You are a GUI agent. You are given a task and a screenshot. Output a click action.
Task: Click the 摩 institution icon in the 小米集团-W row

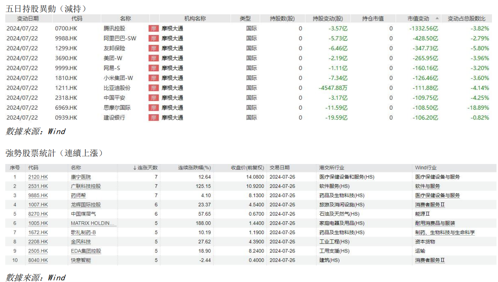(x=153, y=78)
